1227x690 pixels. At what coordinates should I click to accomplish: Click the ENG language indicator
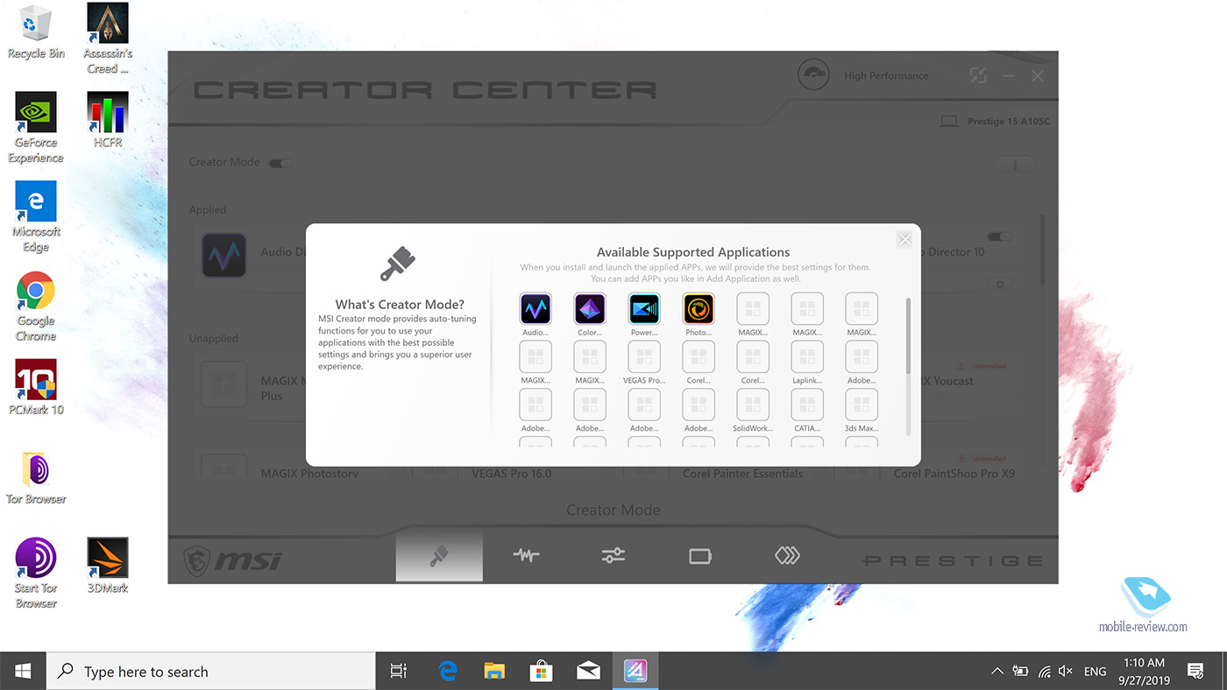coord(1095,672)
